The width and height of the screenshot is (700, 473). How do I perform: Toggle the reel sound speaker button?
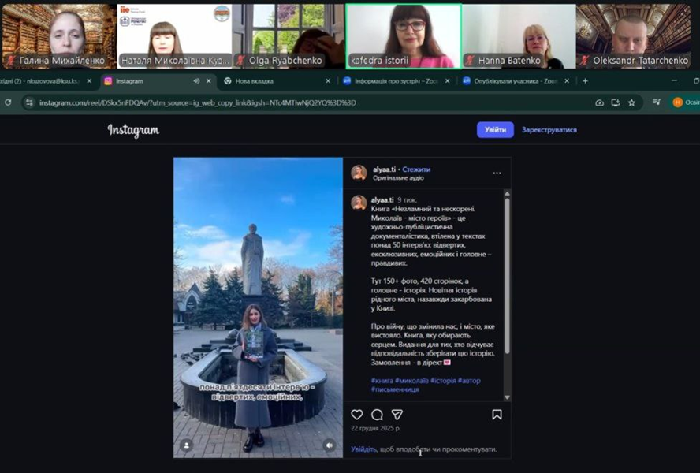pyautogui.click(x=329, y=445)
